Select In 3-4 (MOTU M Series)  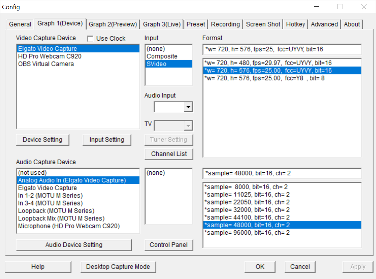pyautogui.click(x=78, y=203)
